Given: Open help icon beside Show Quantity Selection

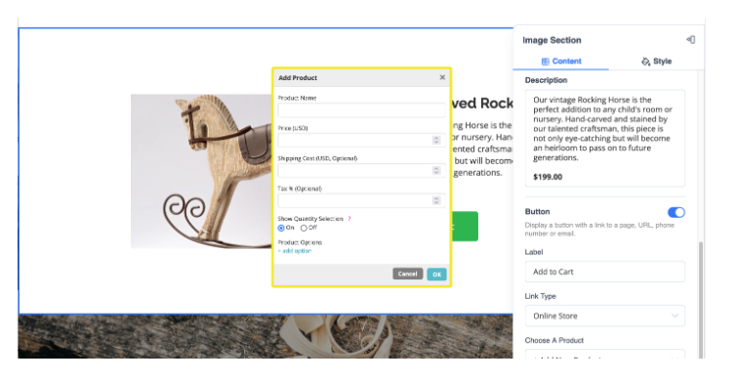Looking at the screenshot, I should (349, 219).
